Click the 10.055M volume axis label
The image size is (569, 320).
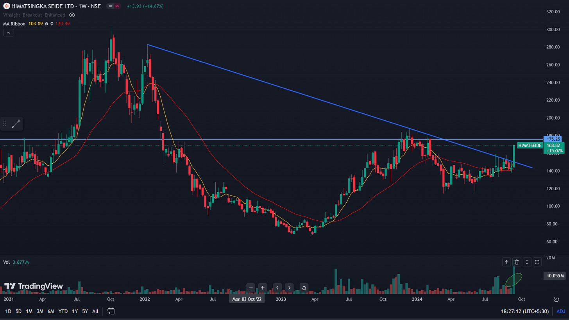(554, 276)
